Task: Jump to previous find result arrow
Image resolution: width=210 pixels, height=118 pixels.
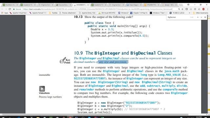Action: point(198,17)
